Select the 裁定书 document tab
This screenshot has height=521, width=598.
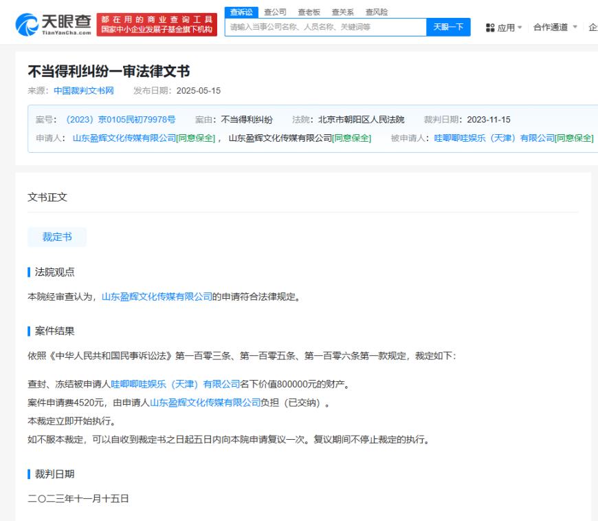(57, 237)
